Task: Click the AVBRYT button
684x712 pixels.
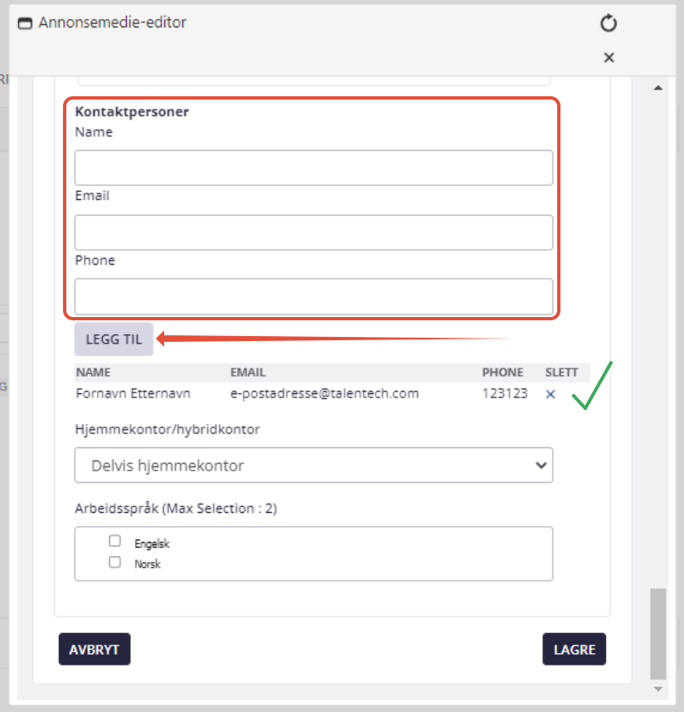Action: 95,649
